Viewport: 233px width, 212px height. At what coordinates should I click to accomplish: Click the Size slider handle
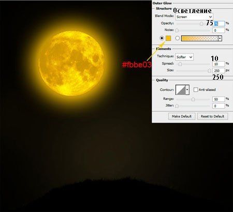pyautogui.click(x=209, y=70)
